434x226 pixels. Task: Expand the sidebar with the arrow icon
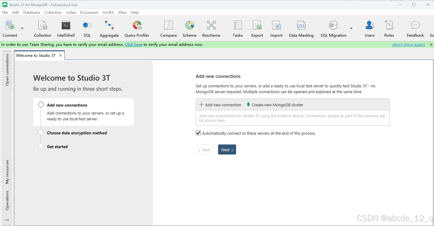tap(7, 220)
